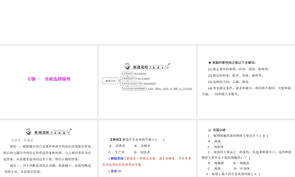Click the blue '[答案]' label

(114, 171)
